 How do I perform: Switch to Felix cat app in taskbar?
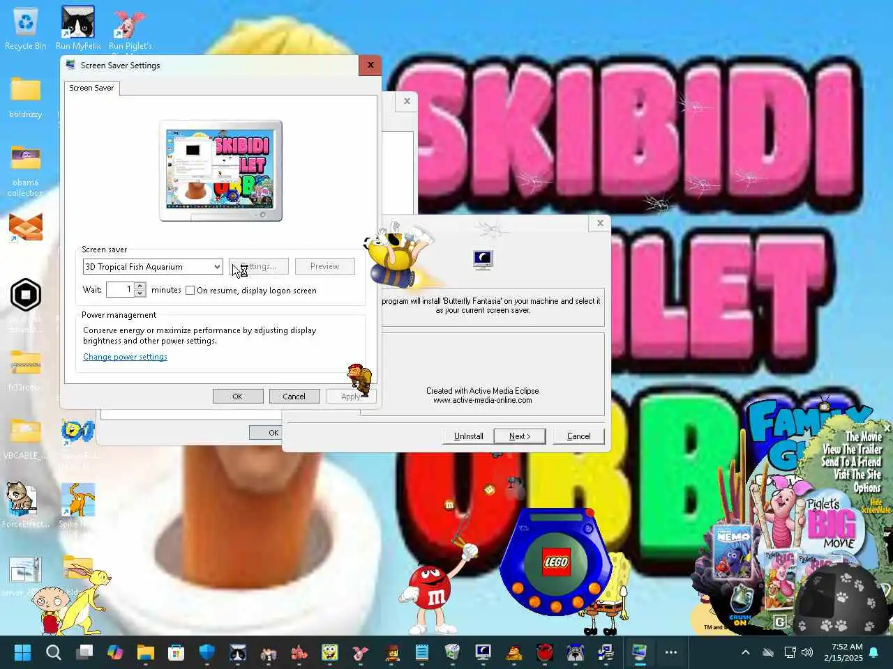(x=238, y=652)
